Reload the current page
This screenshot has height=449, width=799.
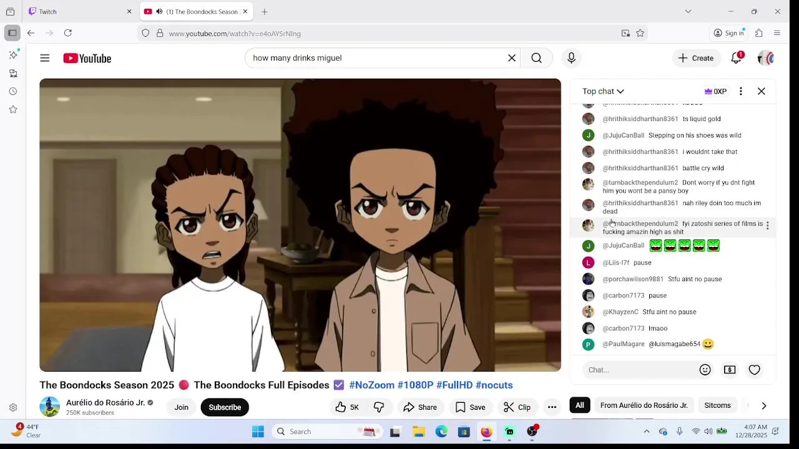pyautogui.click(x=68, y=33)
